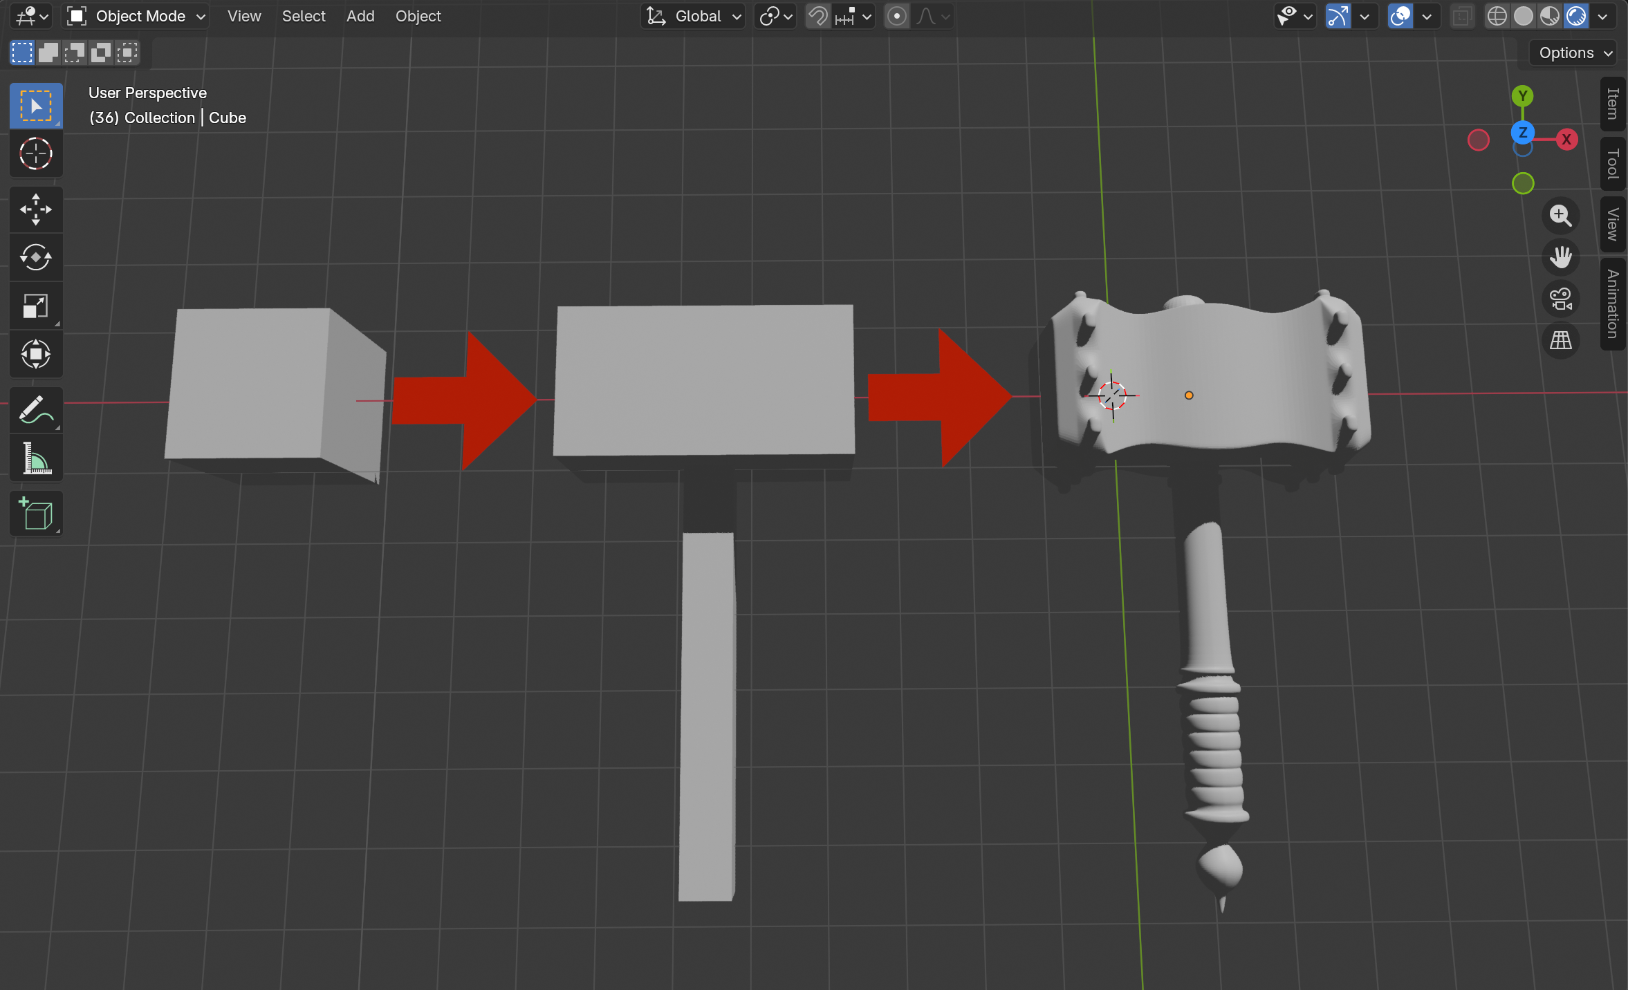Expand the Gizmos options arrow
The image size is (1628, 990).
[1365, 16]
